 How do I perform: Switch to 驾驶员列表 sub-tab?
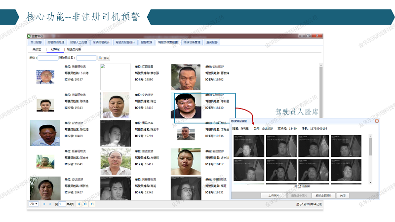(x=74, y=49)
